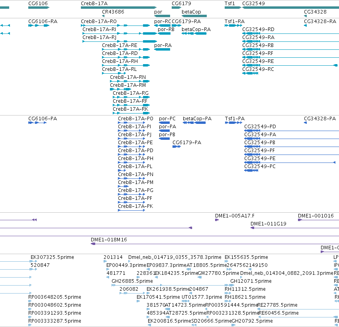Image resolution: width=339 pixels, height=327 pixels.
Task: Select the CG32549 gene span
Action: [290, 8]
